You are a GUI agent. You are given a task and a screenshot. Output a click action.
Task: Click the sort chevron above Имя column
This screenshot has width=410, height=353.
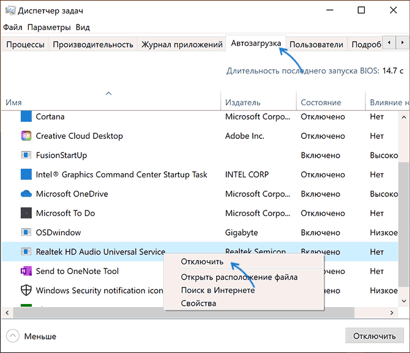[x=109, y=94]
